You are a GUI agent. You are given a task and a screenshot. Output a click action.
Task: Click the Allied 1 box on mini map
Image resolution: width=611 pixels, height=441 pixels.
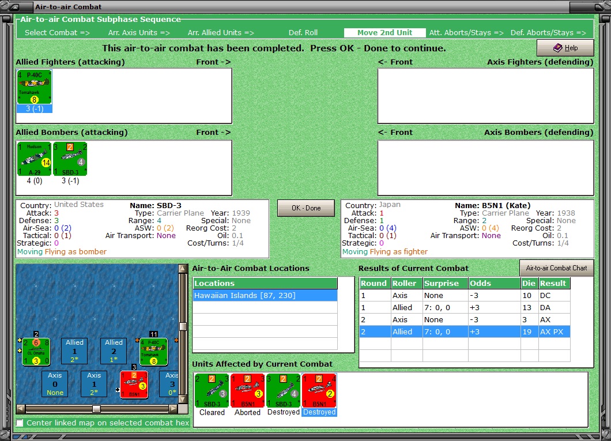[x=74, y=350]
